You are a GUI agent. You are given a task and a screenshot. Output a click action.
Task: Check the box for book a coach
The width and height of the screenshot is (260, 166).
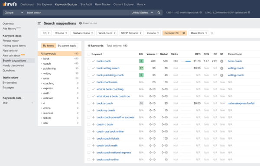pos(89,103)
